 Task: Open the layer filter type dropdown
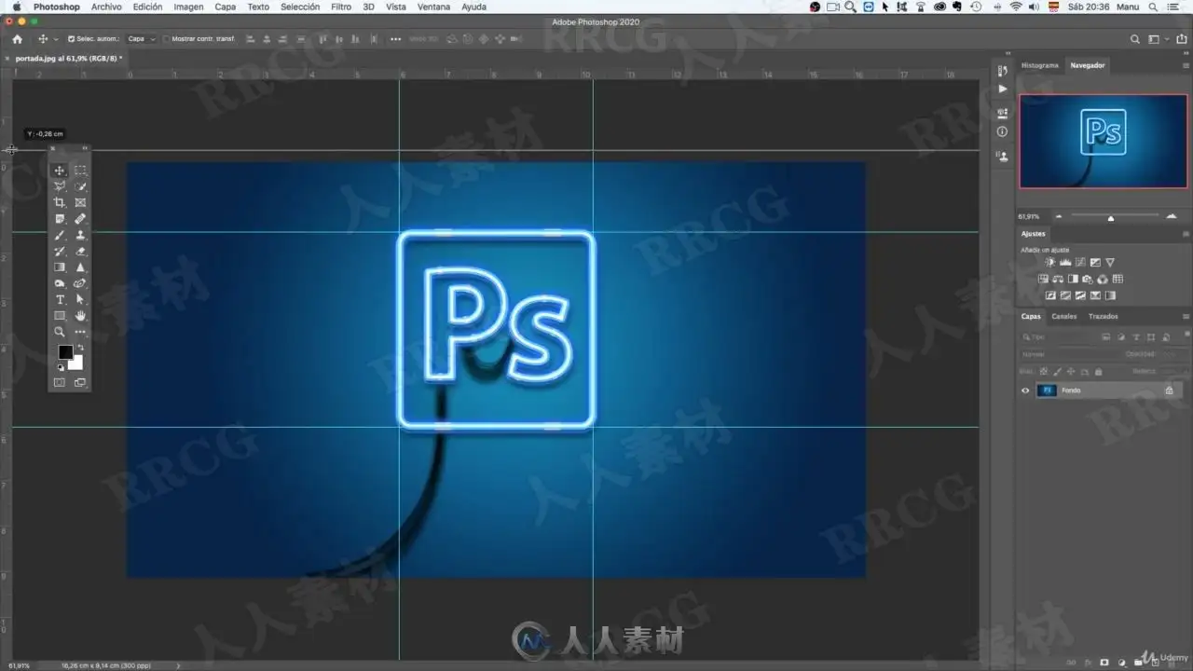1058,337
